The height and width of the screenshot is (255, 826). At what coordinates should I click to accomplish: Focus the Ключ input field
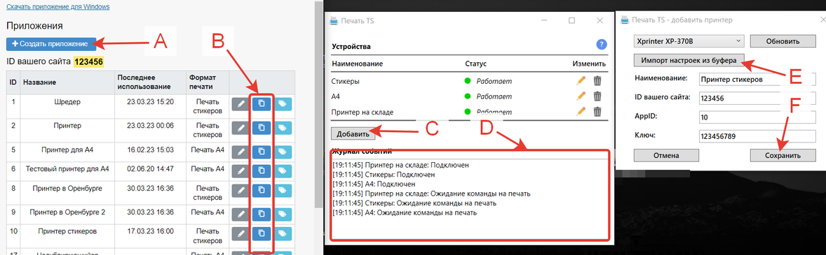[757, 136]
